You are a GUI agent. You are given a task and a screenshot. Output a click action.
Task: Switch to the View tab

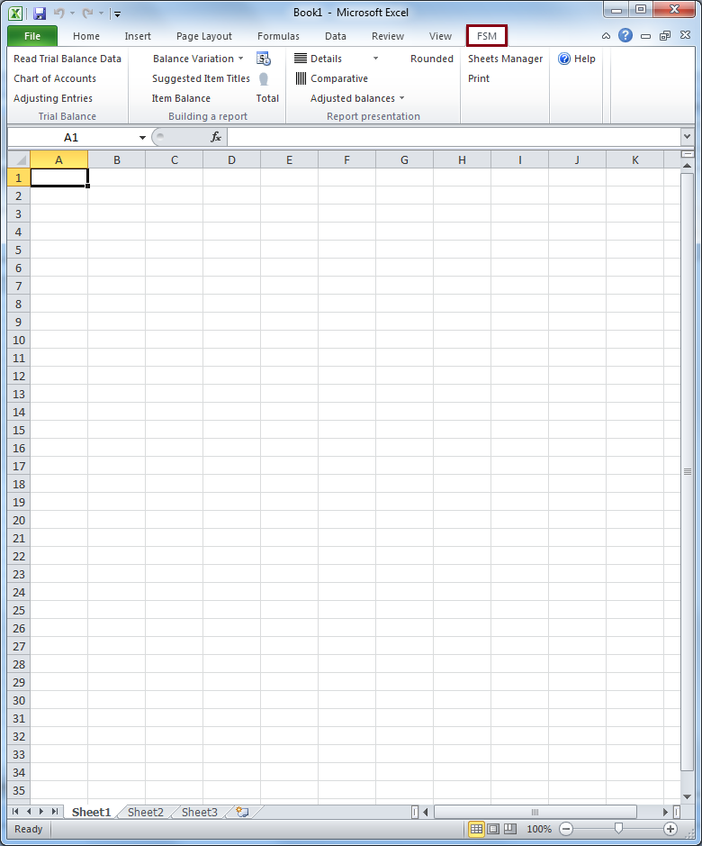(x=440, y=36)
